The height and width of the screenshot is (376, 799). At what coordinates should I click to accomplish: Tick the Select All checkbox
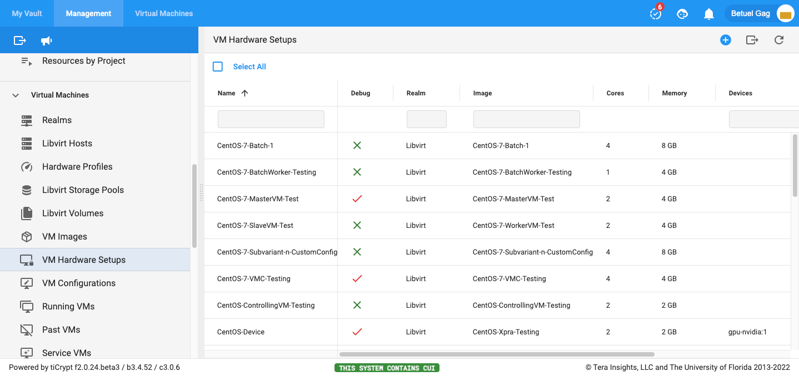[x=218, y=67]
